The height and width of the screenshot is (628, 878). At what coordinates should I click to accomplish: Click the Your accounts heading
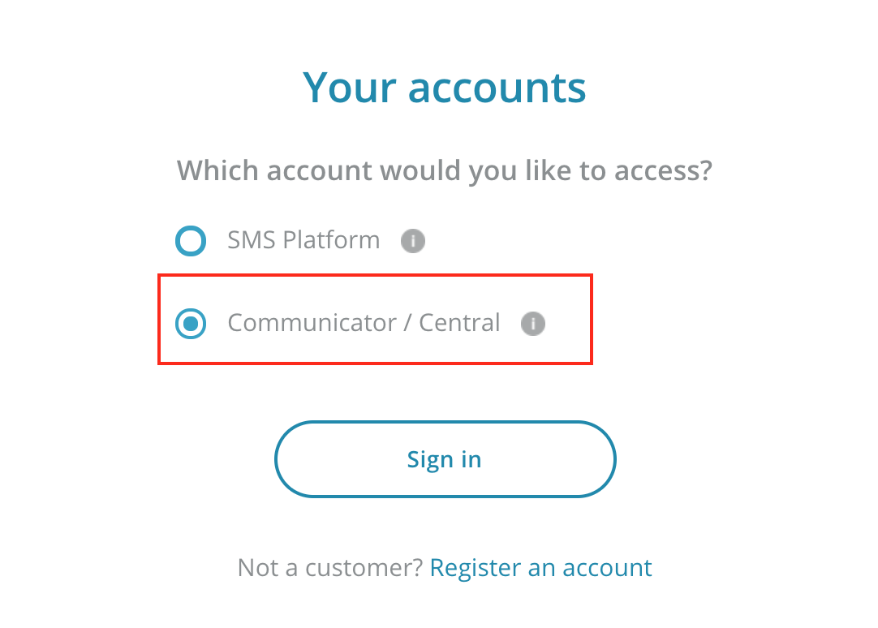[x=445, y=87]
